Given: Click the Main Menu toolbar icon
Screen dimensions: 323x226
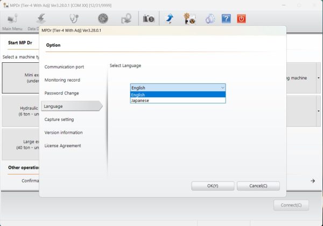Looking at the screenshot, I should (12, 19).
